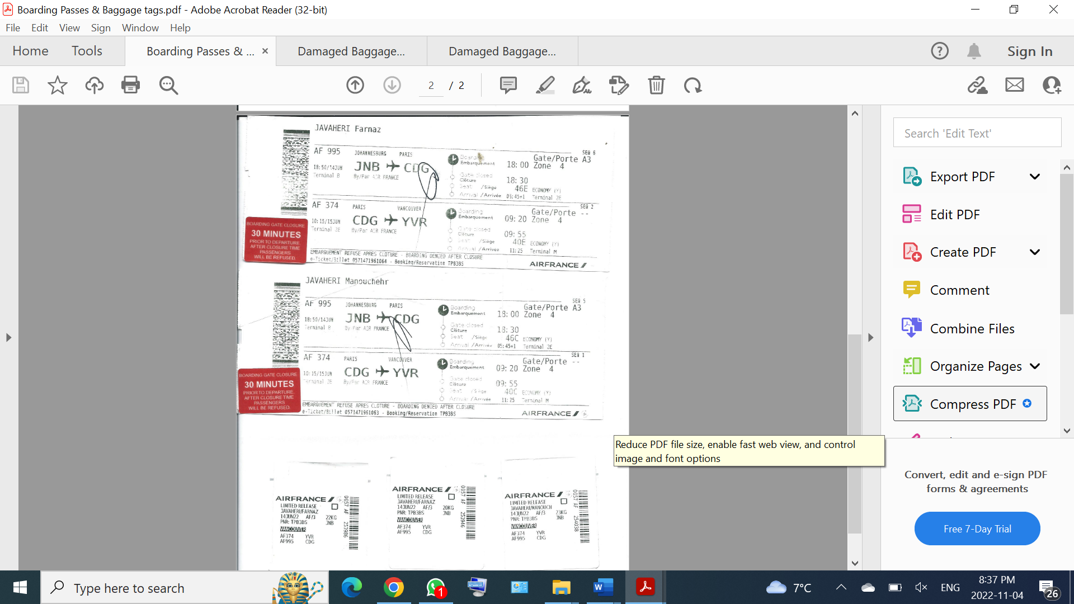Open the Window menu
Image resolution: width=1074 pixels, height=604 pixels.
(x=140, y=27)
